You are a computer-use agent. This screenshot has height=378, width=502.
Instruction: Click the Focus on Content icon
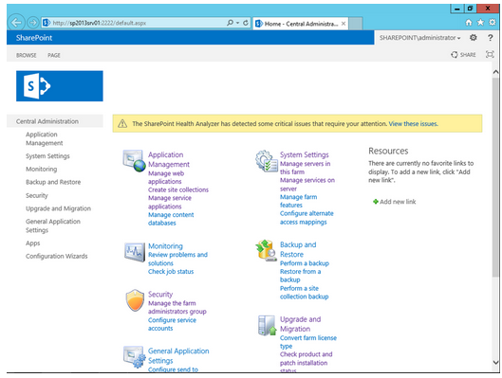click(490, 54)
